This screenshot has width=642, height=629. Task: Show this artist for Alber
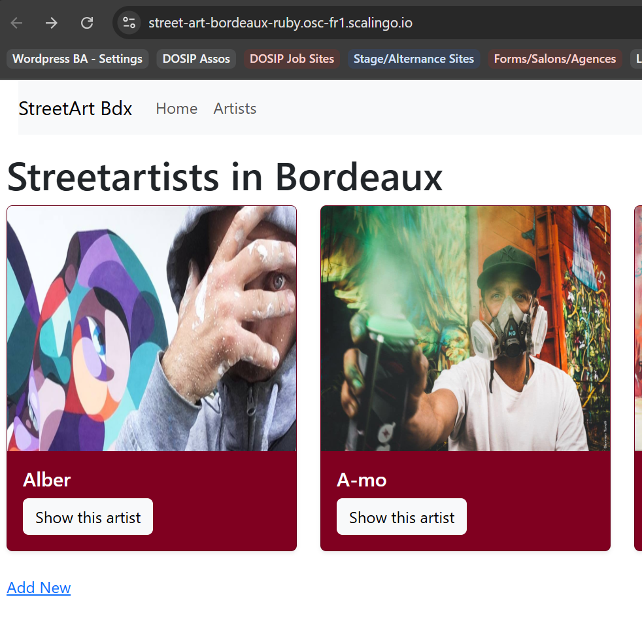click(88, 517)
